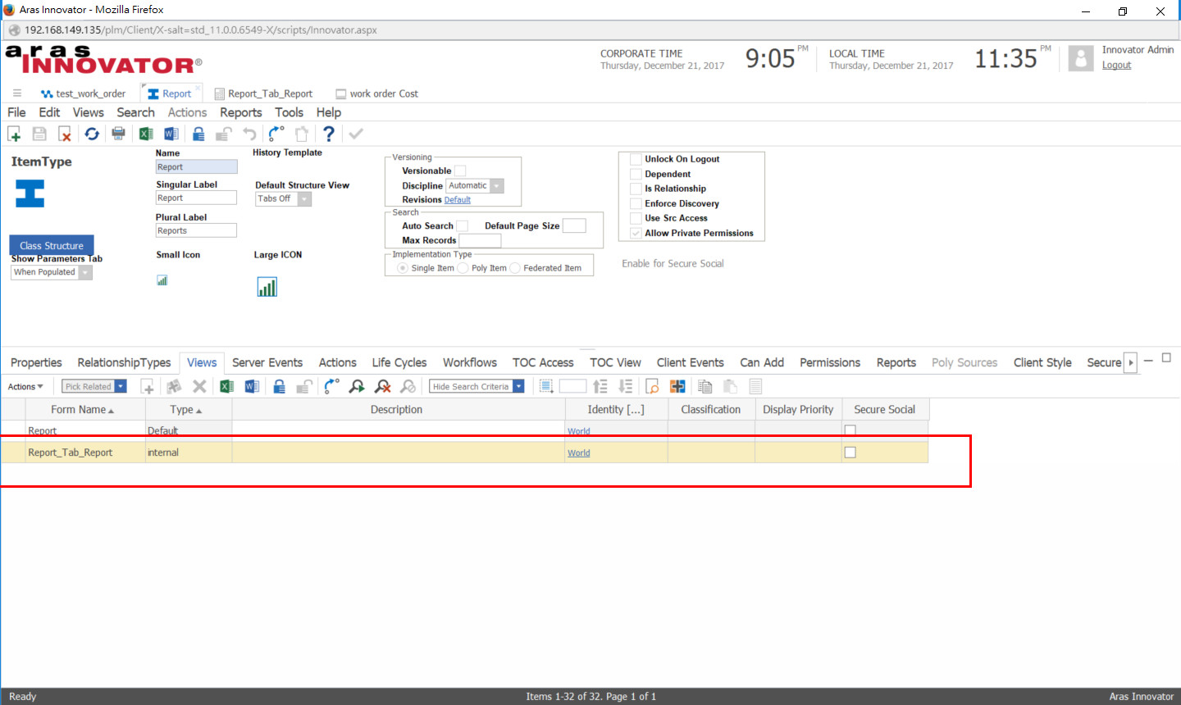Switch to RelationshipTypes tab

point(124,362)
